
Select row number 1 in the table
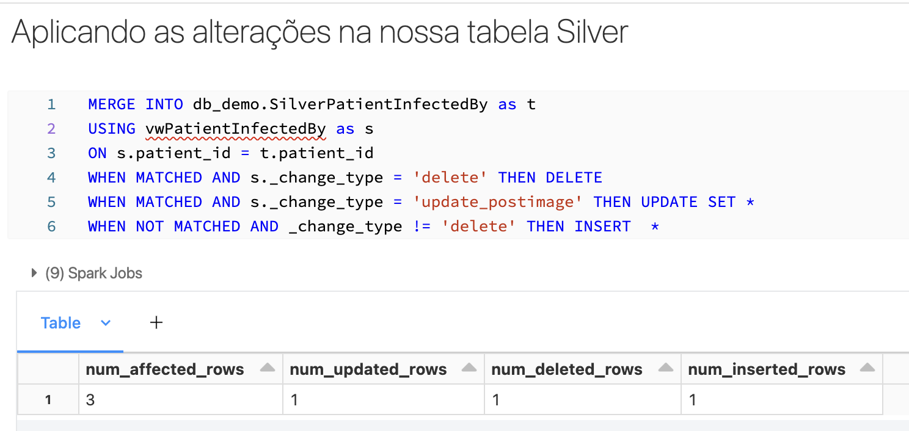click(x=48, y=400)
